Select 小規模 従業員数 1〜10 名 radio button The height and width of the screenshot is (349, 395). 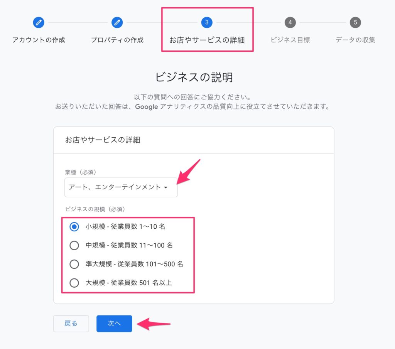click(74, 227)
